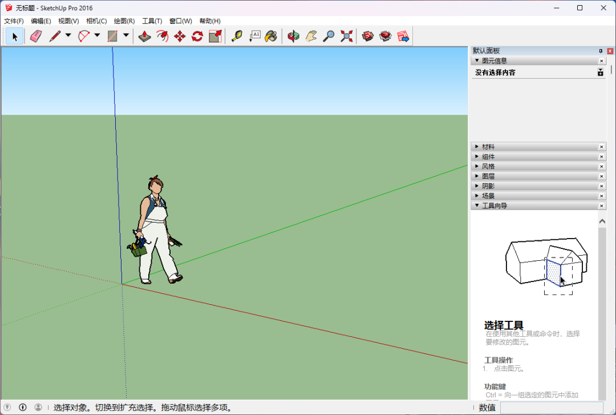616x415 pixels.
Task: Click the 数值 measurements input box
Action: click(x=552, y=408)
